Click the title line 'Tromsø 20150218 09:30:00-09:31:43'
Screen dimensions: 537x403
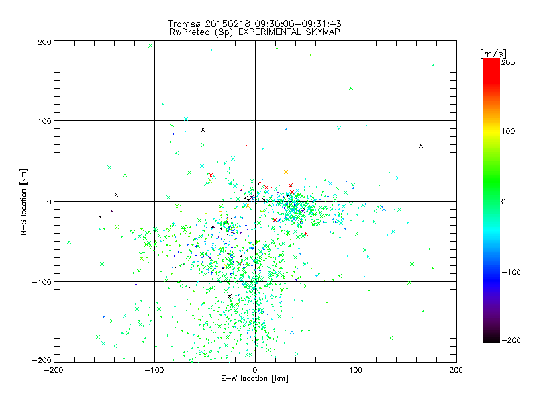pos(254,24)
